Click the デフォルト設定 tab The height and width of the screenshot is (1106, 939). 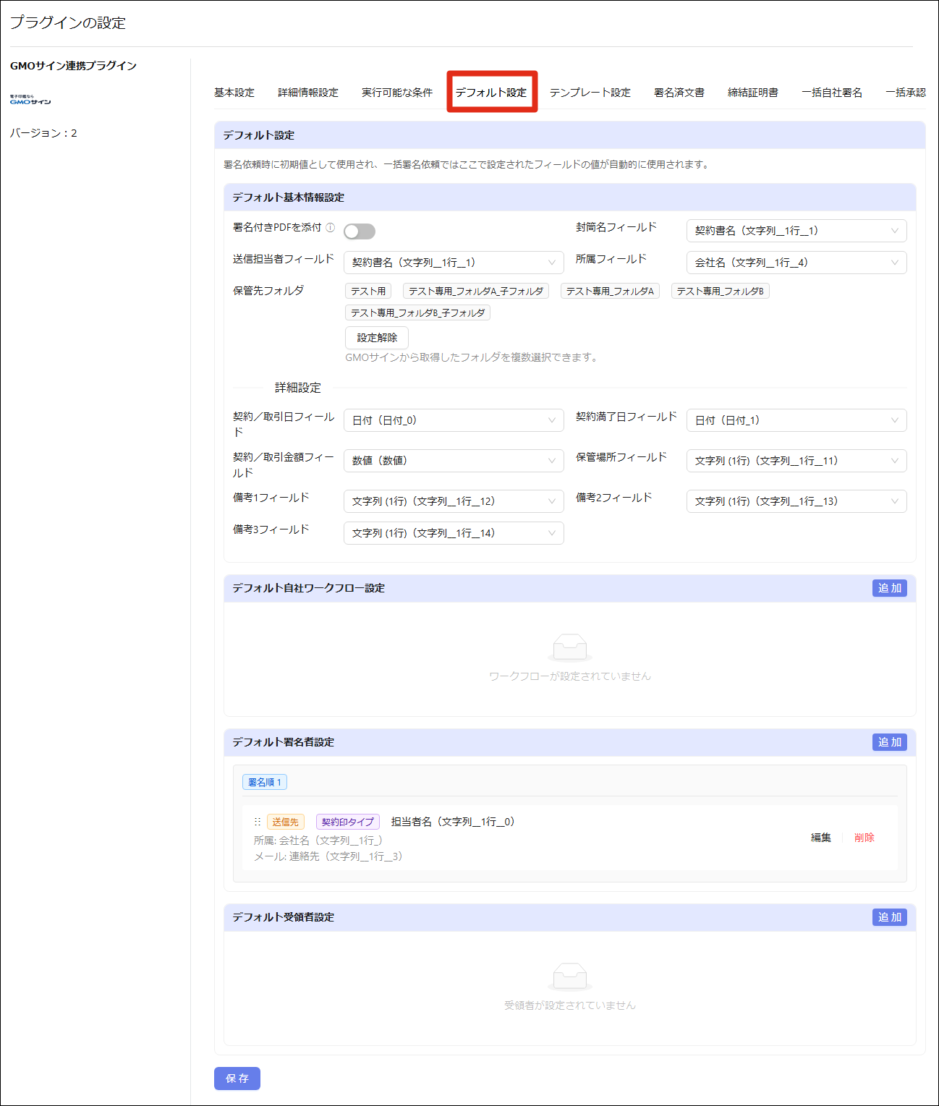click(491, 93)
